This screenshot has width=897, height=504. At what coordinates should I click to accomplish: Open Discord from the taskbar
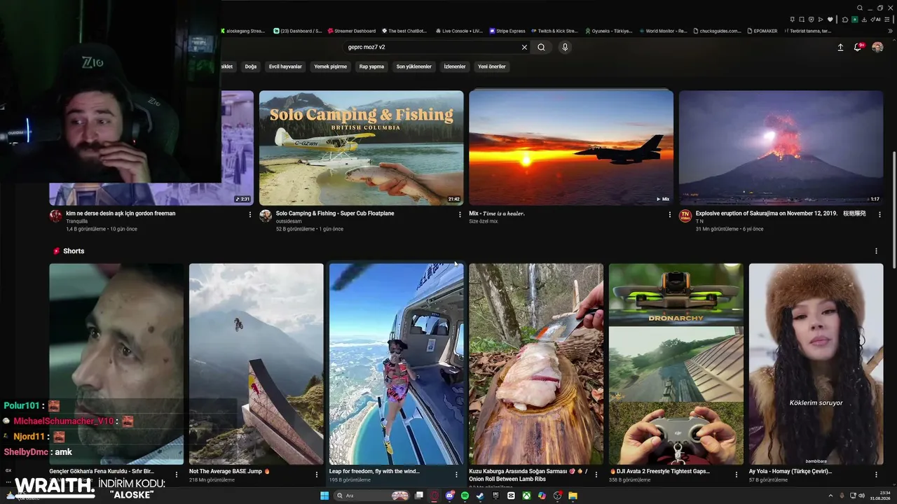pos(450,496)
